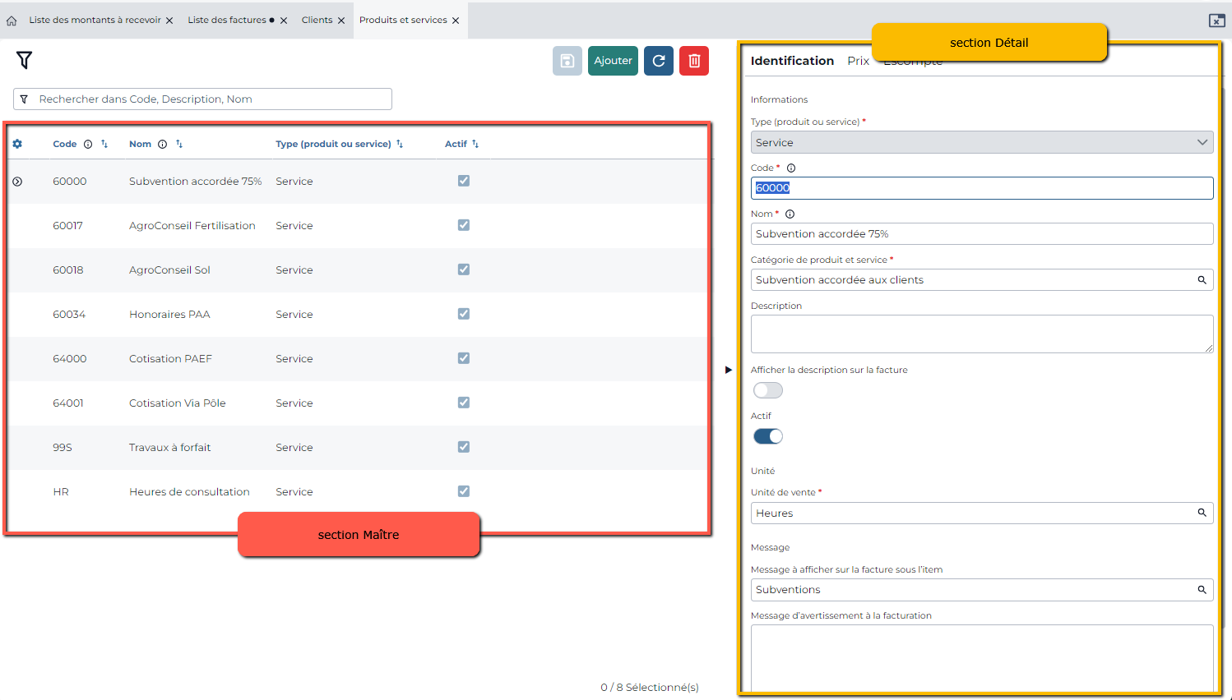Click the search icon in the Subventions message field
This screenshot has height=700, width=1232.
click(1202, 590)
